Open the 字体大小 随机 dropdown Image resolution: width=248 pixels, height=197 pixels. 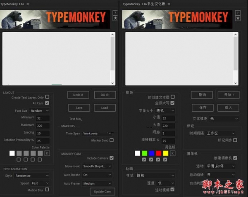pos(165,110)
